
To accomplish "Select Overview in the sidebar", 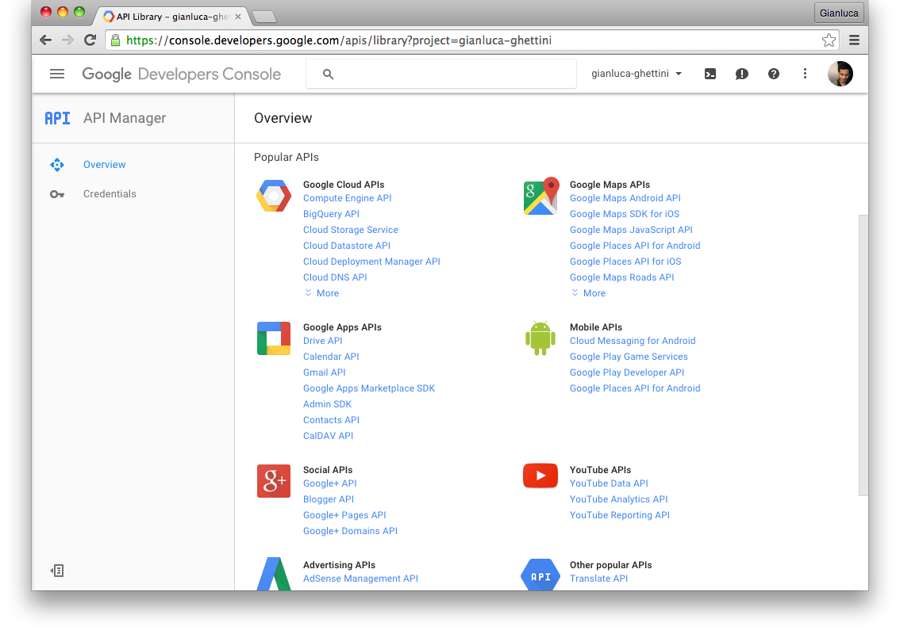I will pyautogui.click(x=105, y=165).
